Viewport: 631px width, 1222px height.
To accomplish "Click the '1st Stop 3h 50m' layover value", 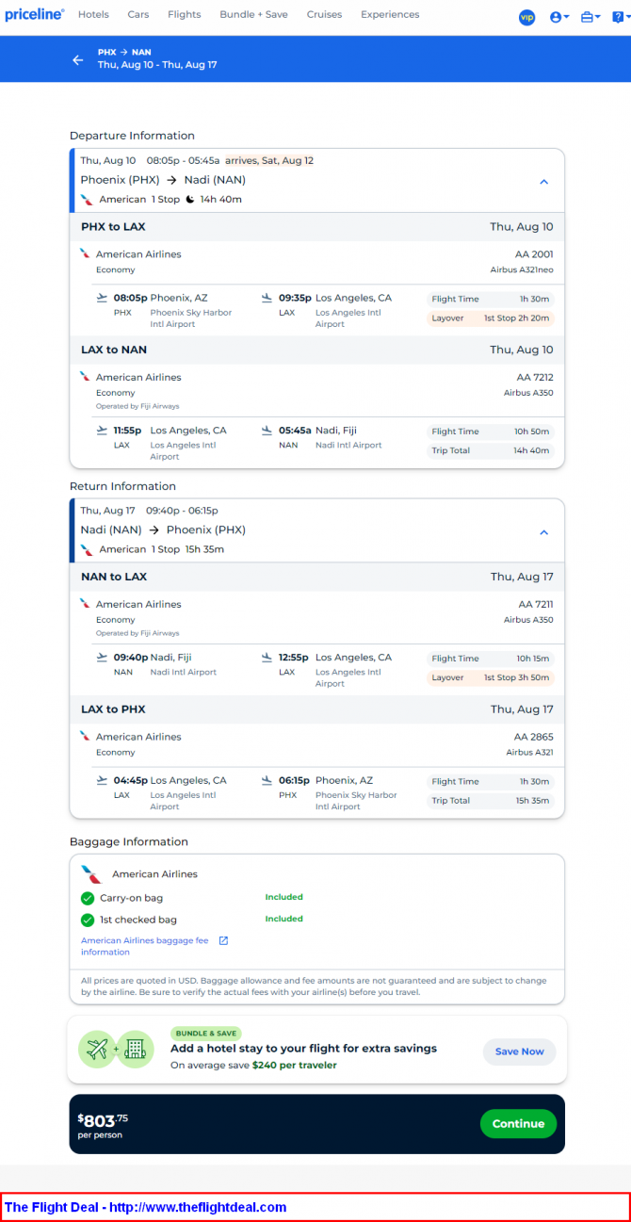I will click(516, 678).
